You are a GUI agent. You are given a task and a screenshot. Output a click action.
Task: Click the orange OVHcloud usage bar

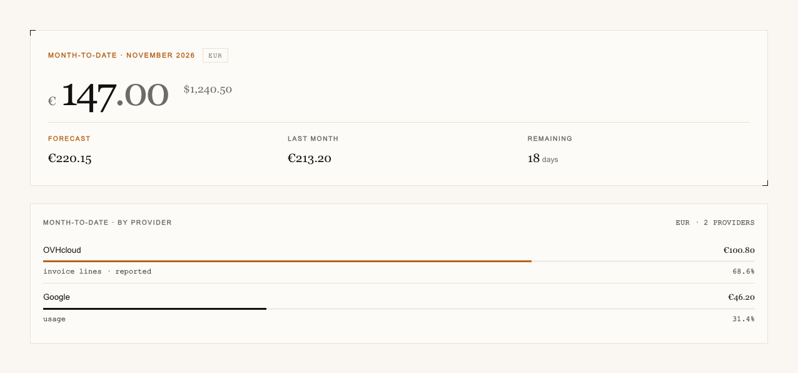(287, 261)
